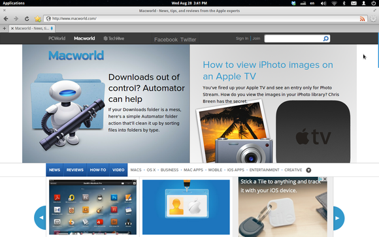
Task: Open the Wi-Fi network indicator
Action: [x=334, y=3]
